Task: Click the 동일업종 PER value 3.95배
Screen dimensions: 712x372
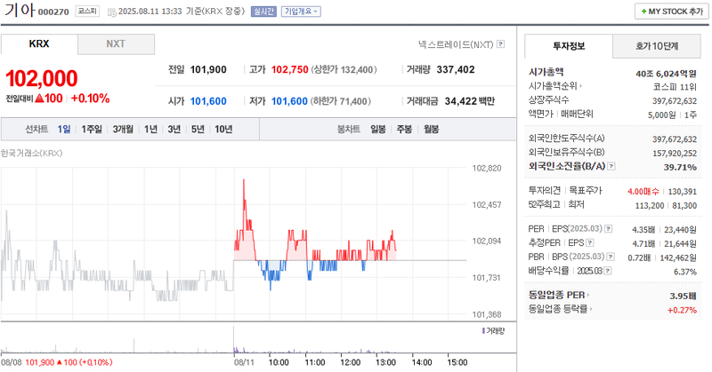Action: [x=684, y=297]
